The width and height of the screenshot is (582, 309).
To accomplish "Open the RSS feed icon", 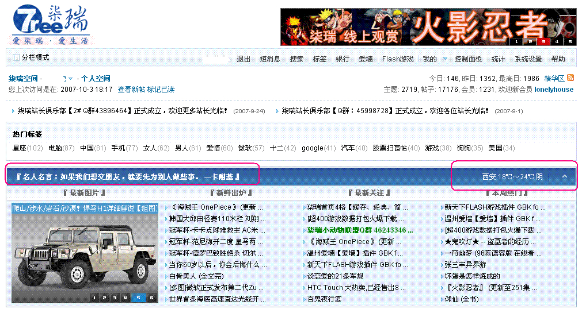I will [570, 78].
